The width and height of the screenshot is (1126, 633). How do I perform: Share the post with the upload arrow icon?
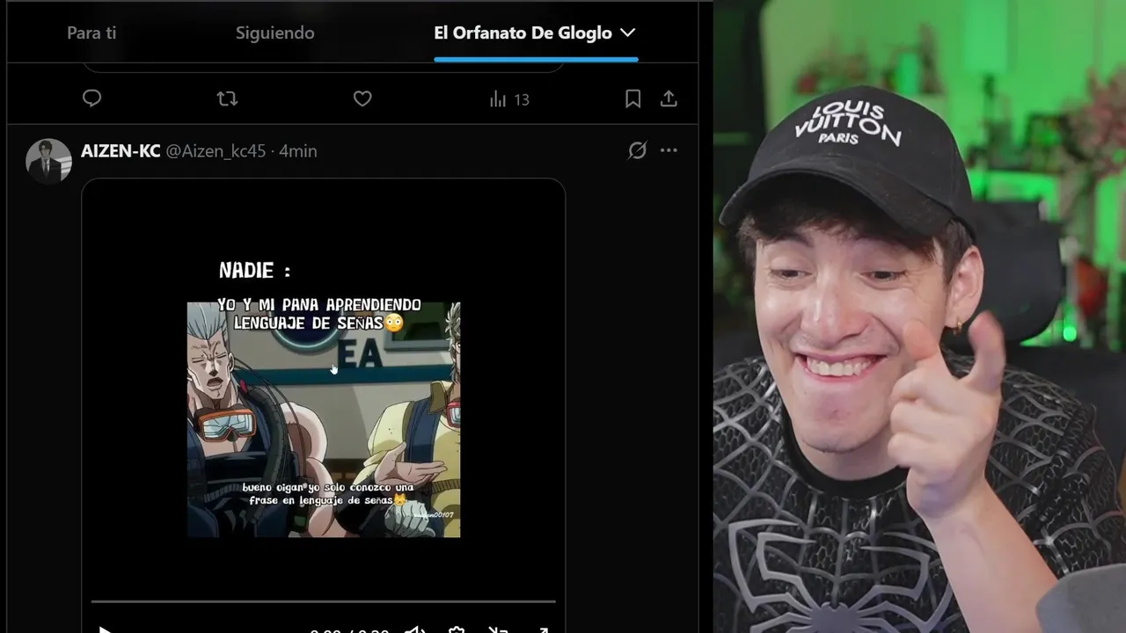(669, 98)
